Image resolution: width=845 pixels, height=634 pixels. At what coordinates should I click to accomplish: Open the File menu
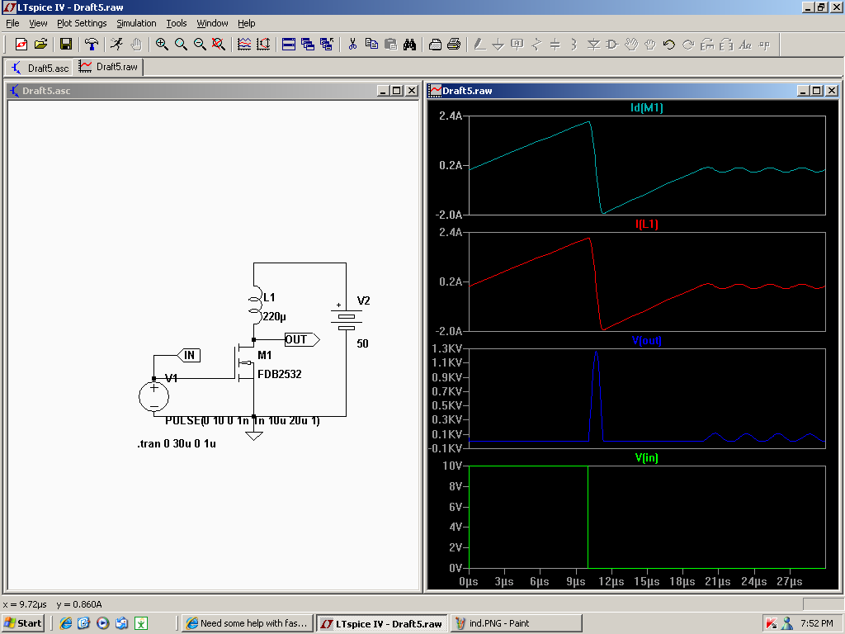click(x=12, y=23)
